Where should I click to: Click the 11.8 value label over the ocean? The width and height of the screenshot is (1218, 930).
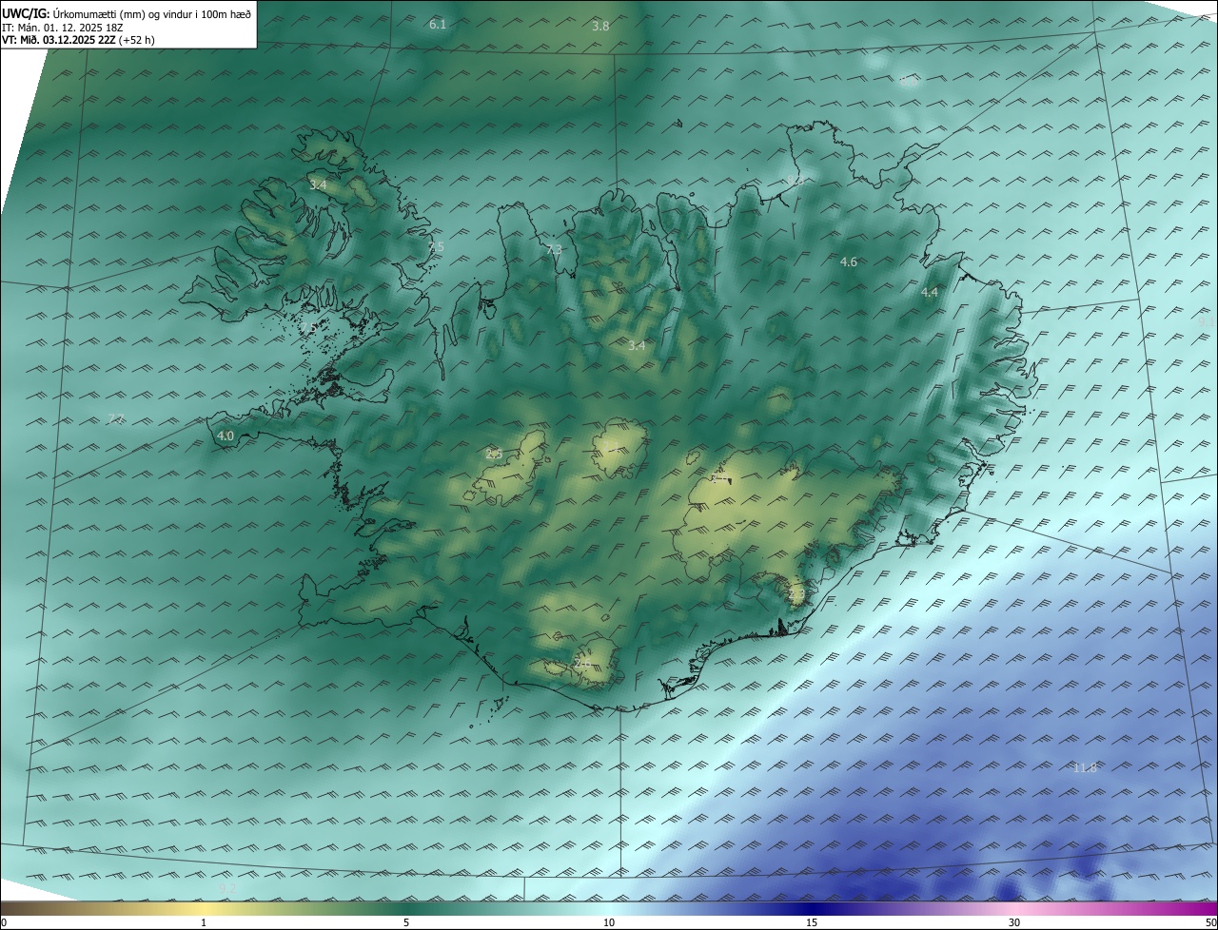click(x=1085, y=767)
